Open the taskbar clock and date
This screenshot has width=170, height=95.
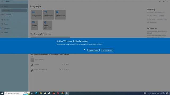point(162,93)
